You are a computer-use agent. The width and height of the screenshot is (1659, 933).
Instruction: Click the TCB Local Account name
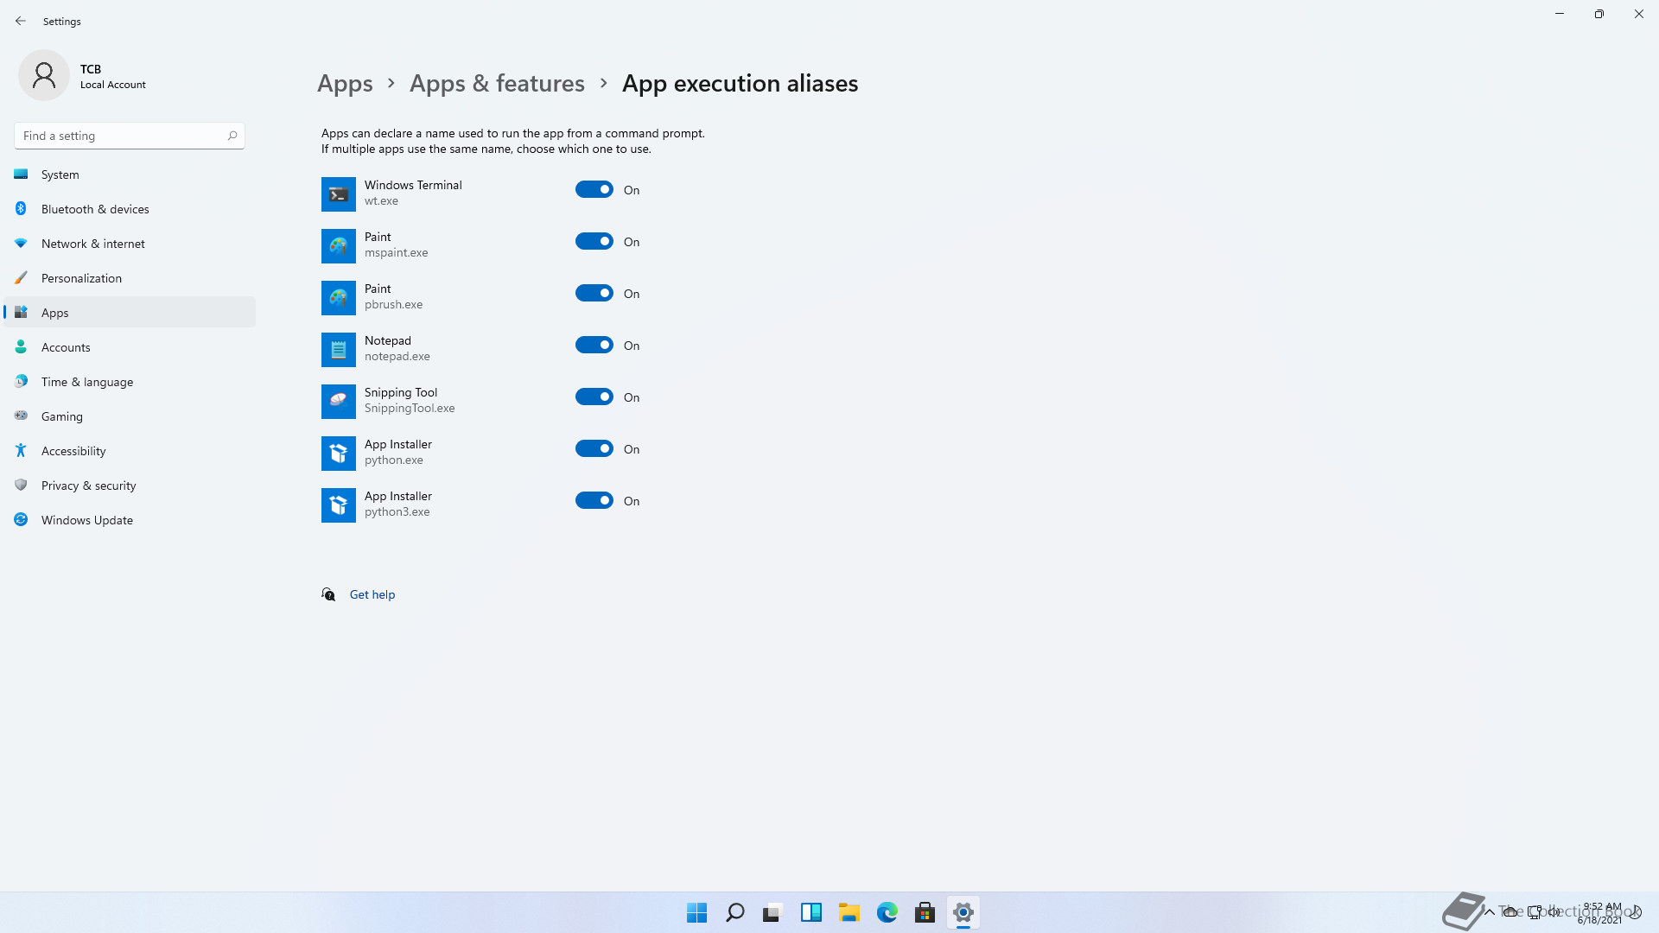(x=113, y=76)
